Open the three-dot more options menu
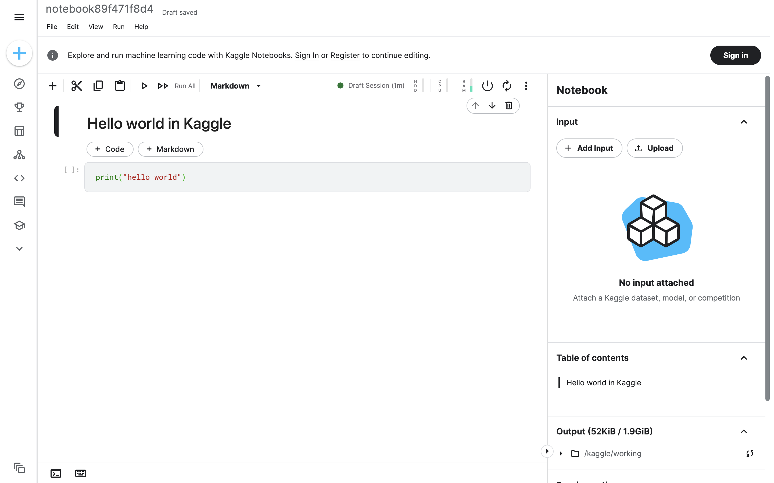 point(526,86)
